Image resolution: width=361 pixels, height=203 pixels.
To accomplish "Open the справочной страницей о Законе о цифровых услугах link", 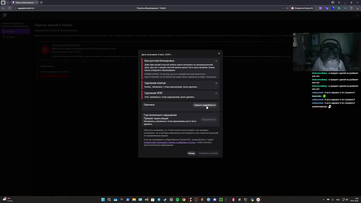I will pyautogui.click(x=170, y=142).
